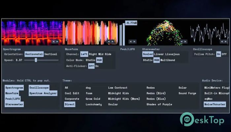
Task: Set waveform color mode to Static
Action: point(90,60)
